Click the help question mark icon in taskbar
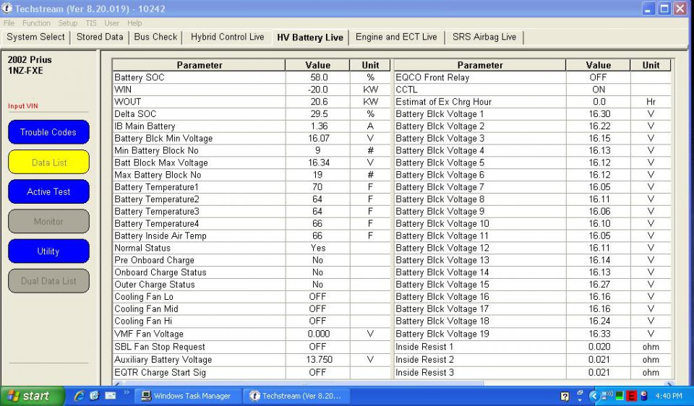694x406 pixels. pyautogui.click(x=565, y=397)
